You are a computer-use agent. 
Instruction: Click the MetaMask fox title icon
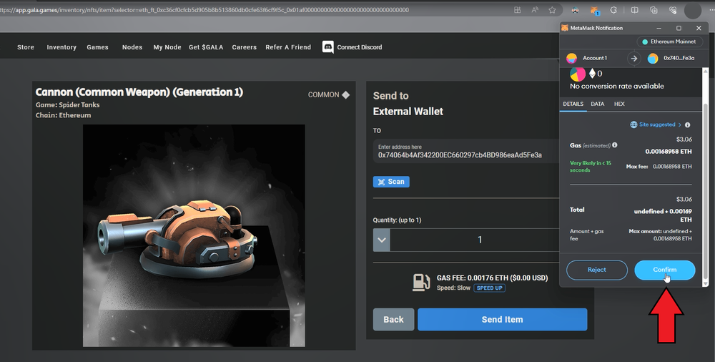pyautogui.click(x=565, y=28)
